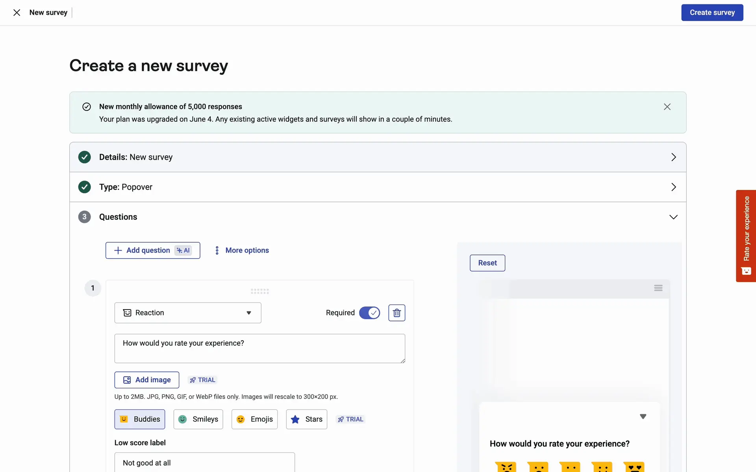Select the Buddies icon style
756x472 pixels.
click(x=140, y=419)
